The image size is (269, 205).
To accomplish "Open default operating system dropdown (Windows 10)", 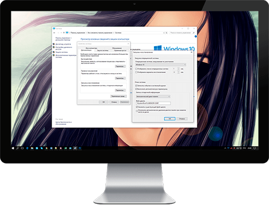I will (x=160, y=65).
